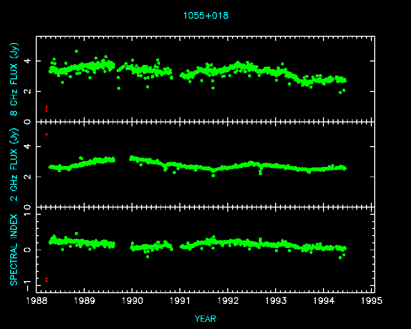Viewport: 411px width, 329px height.
Task: Select the plot title 1055+018
Action: coord(205,15)
